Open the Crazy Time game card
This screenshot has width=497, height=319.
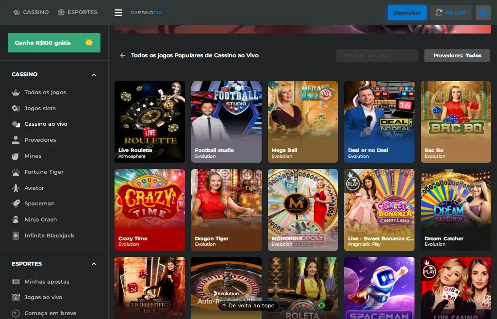coord(149,210)
